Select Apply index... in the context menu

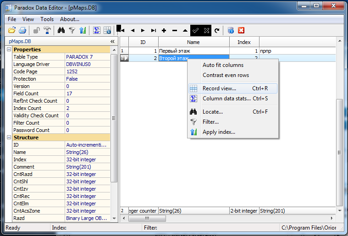coord(233,132)
